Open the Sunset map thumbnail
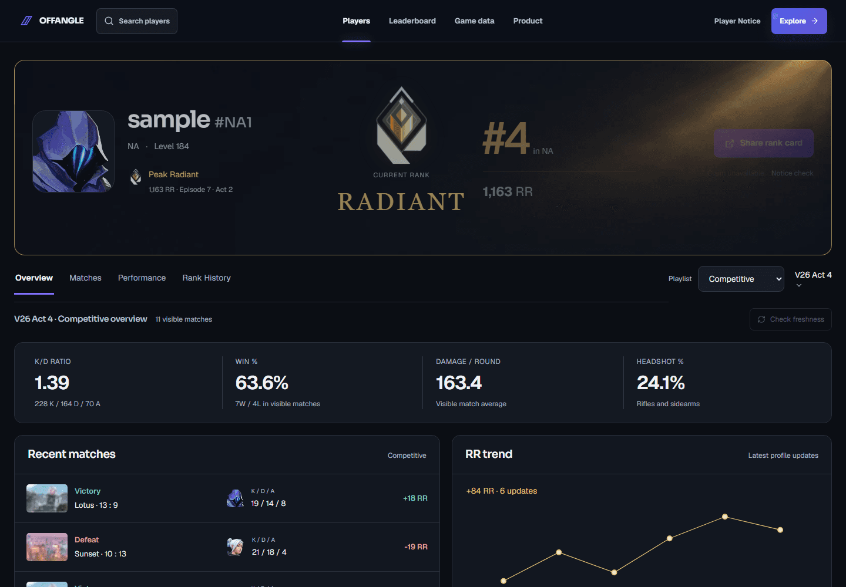 (47, 547)
